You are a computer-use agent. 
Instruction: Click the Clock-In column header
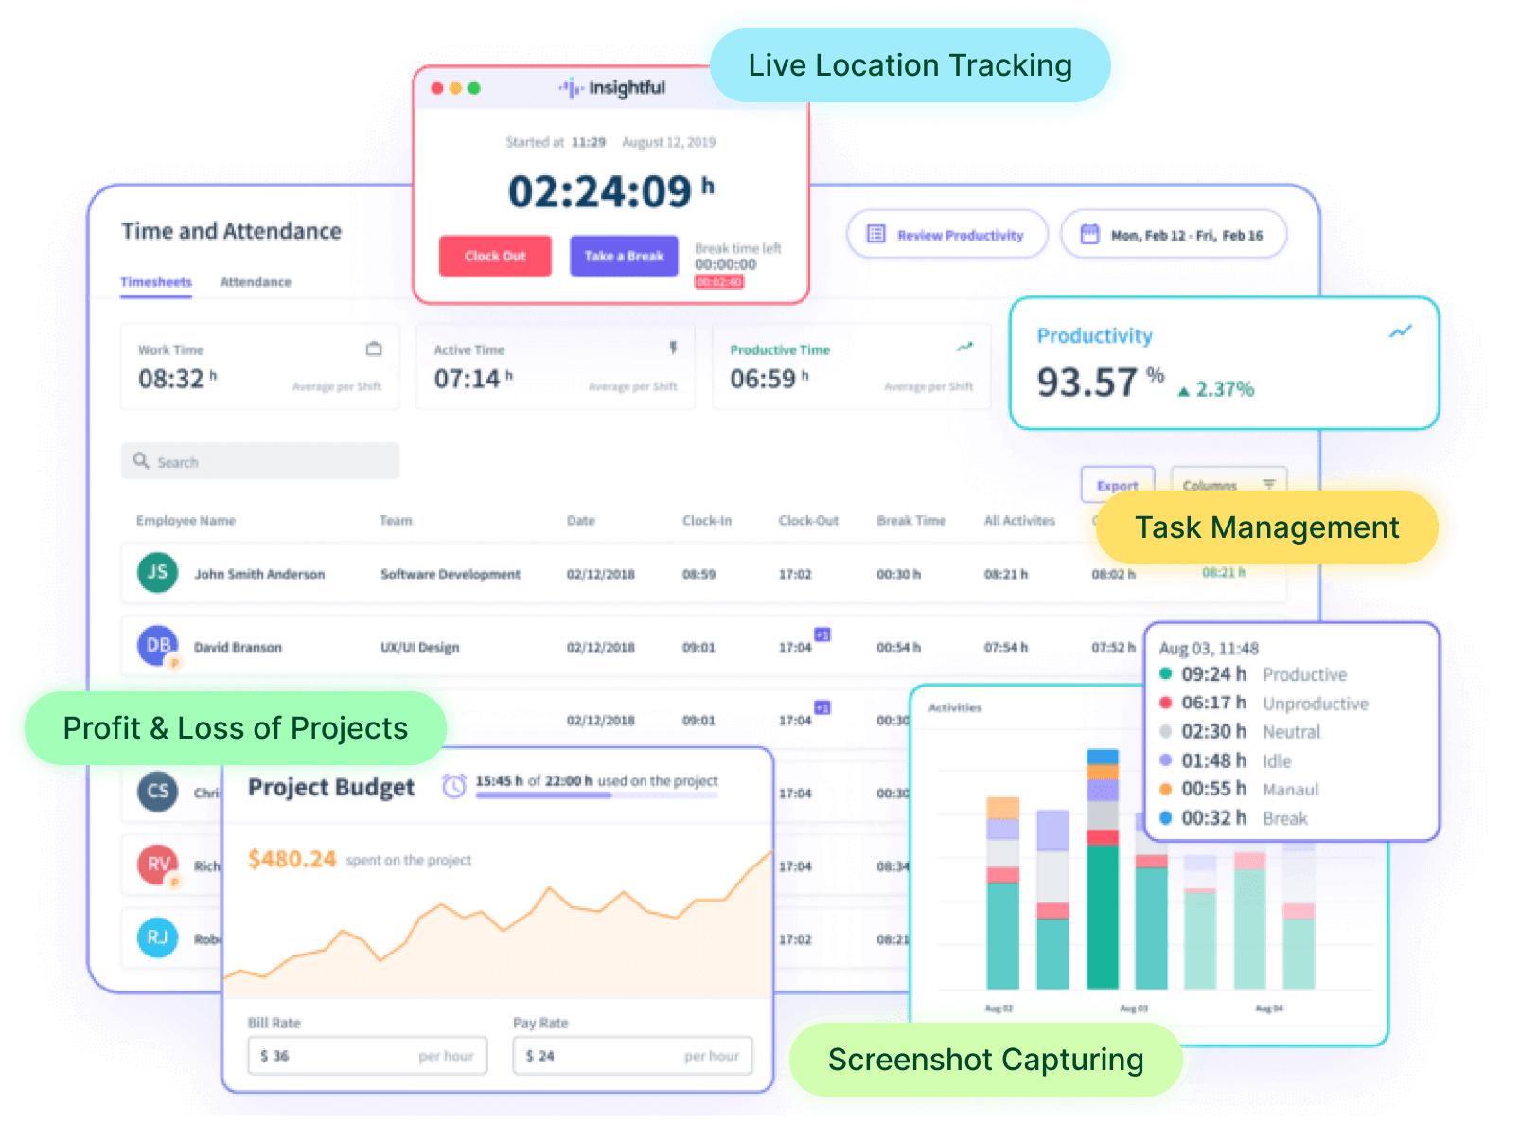click(707, 520)
